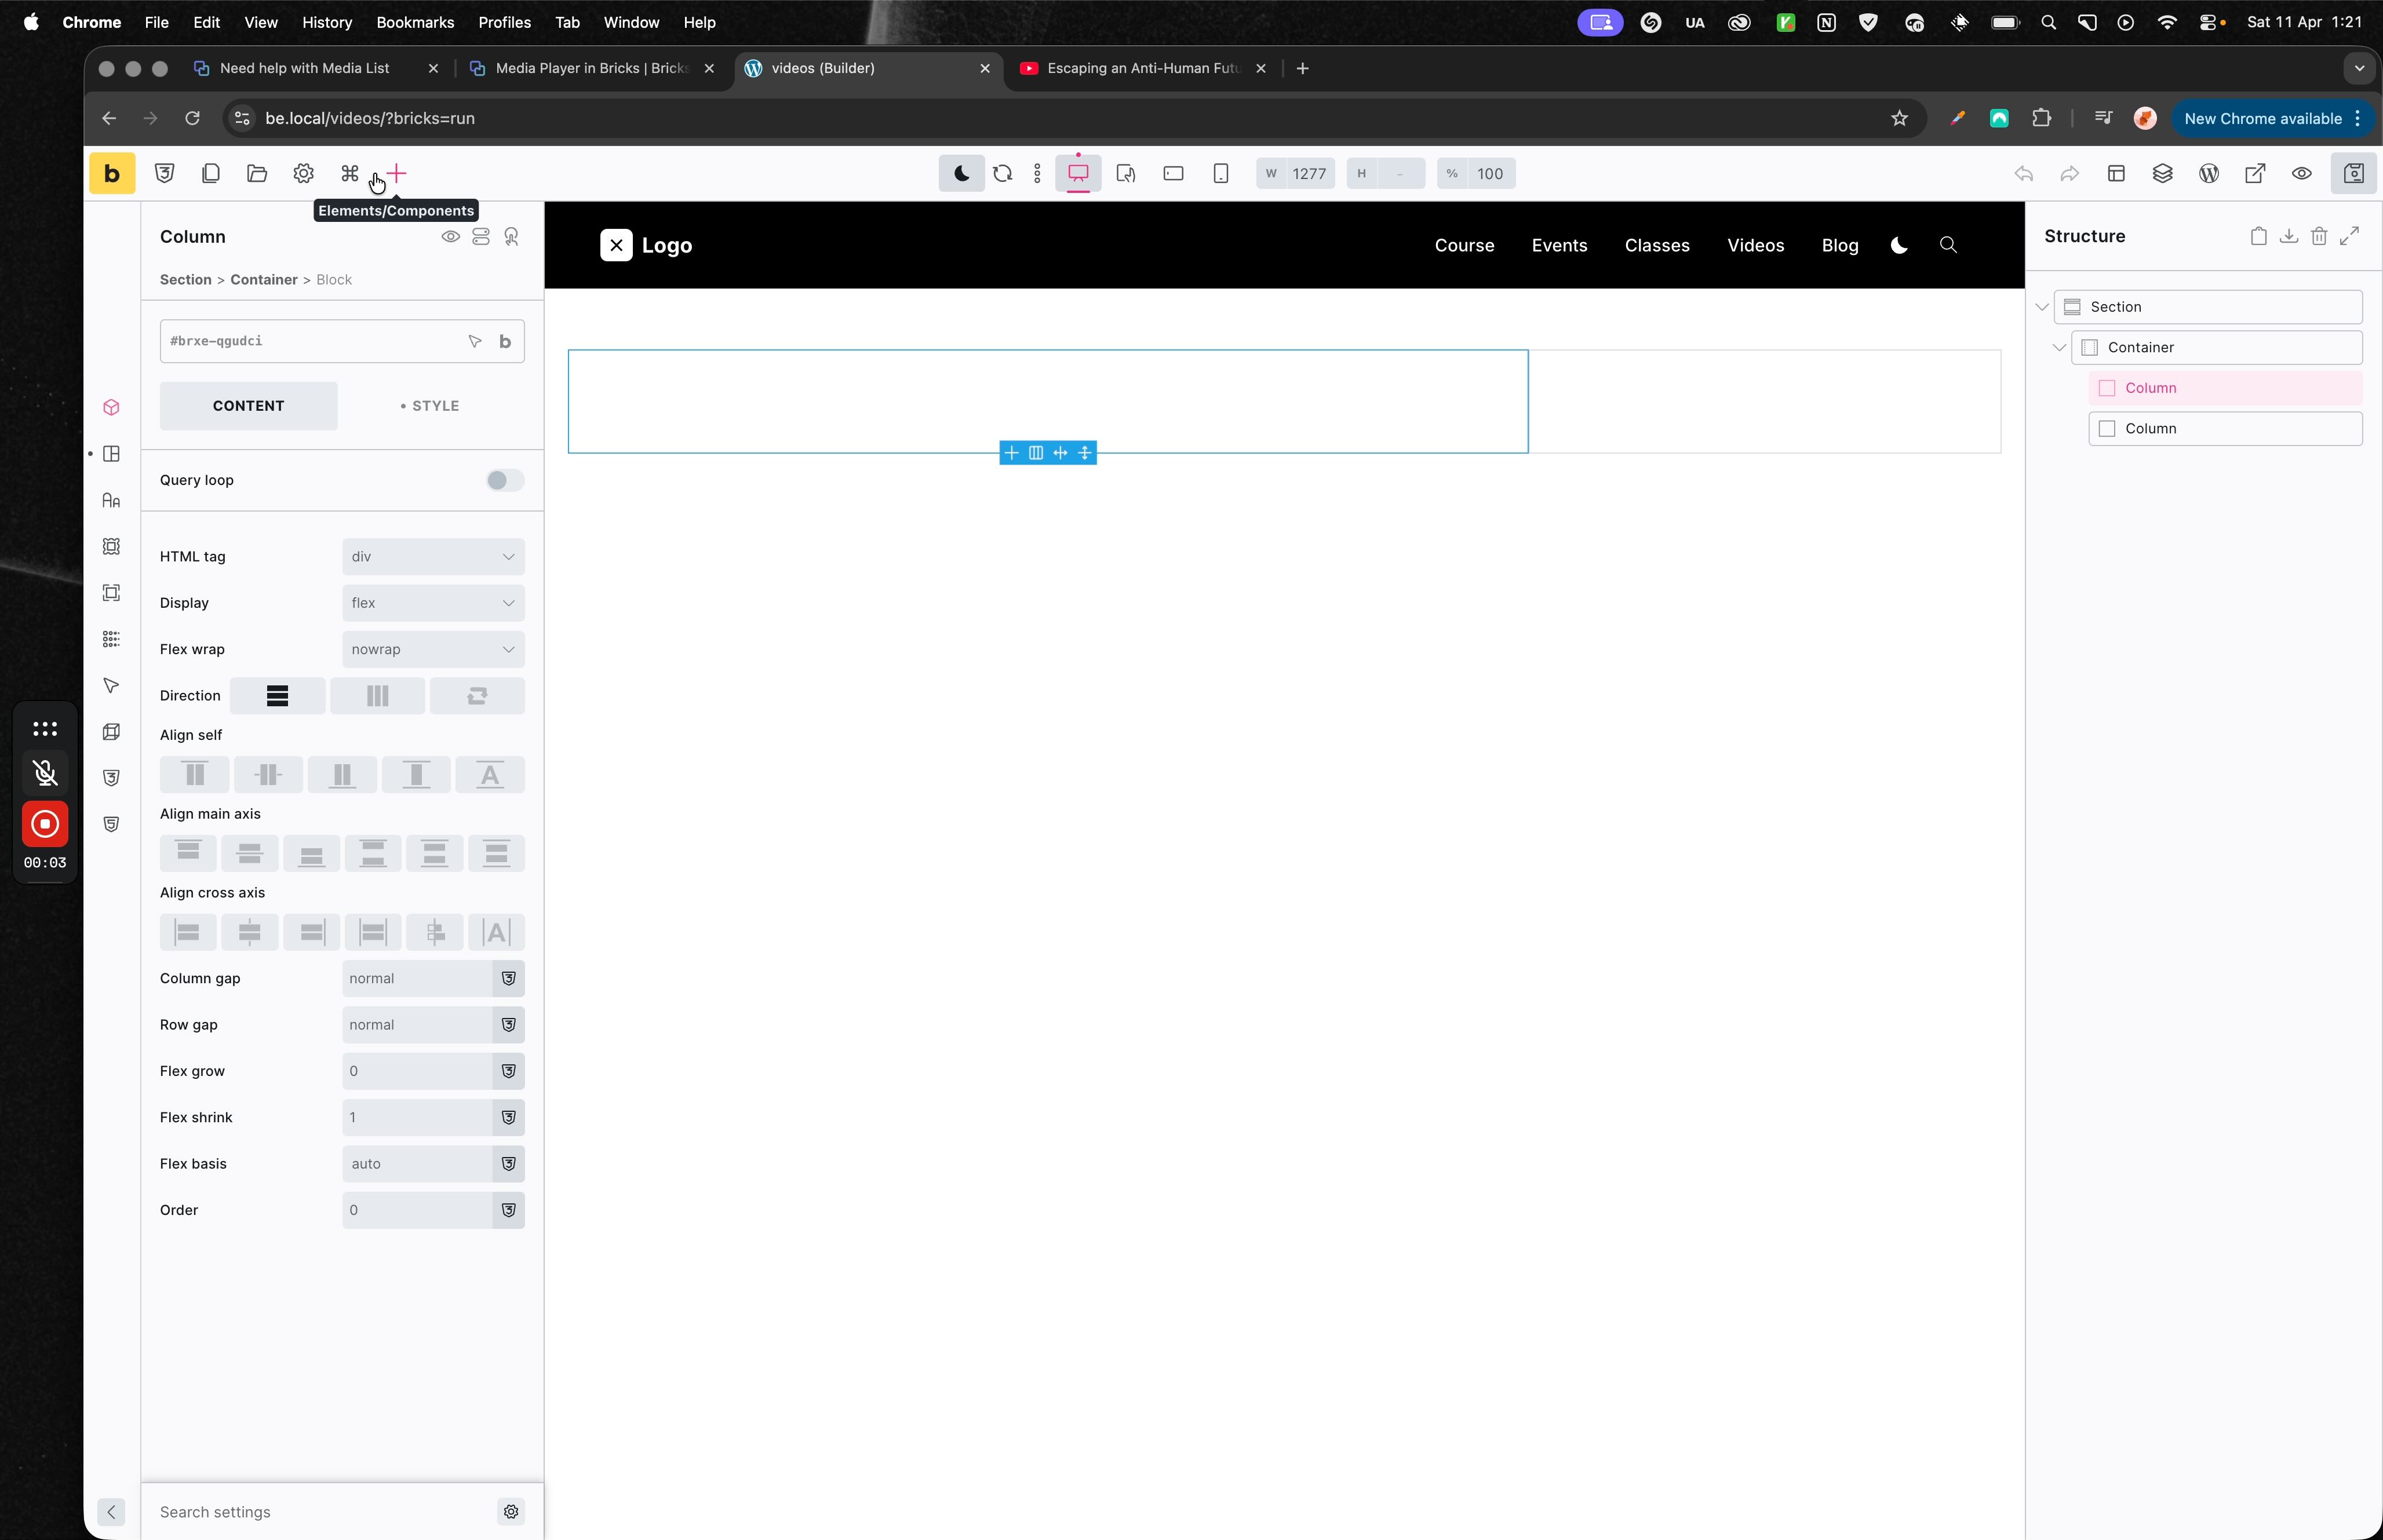Click the Elements/Components plus icon
This screenshot has width=2383, height=1540.
(397, 174)
